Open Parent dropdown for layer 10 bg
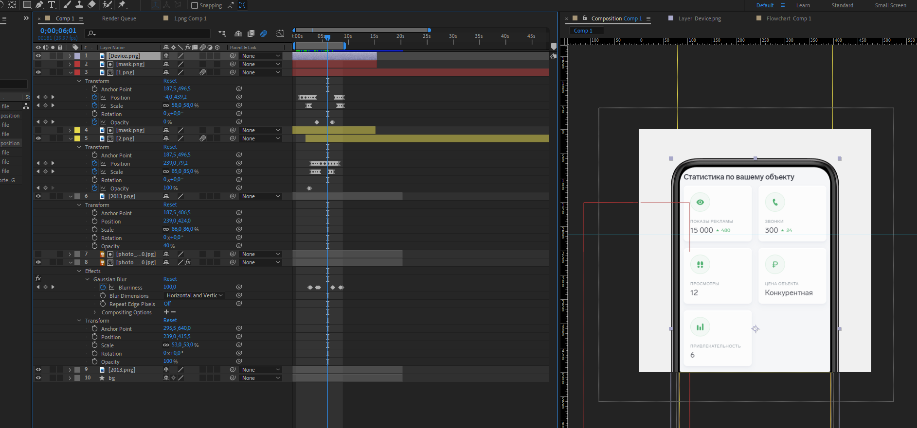917x428 pixels. (261, 378)
